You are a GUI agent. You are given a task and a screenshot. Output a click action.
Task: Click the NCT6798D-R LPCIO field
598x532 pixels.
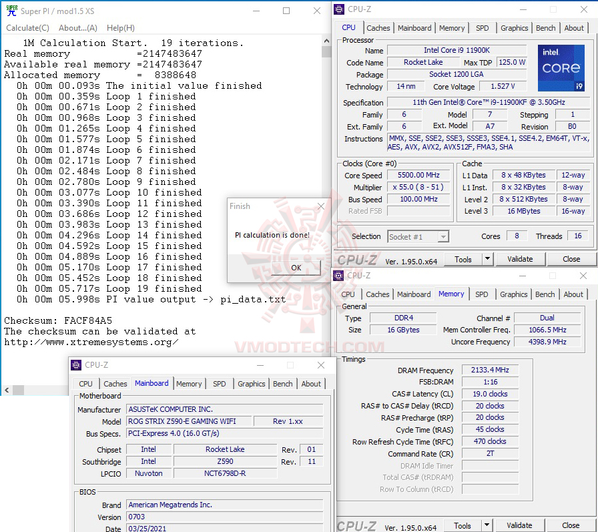[x=225, y=473]
